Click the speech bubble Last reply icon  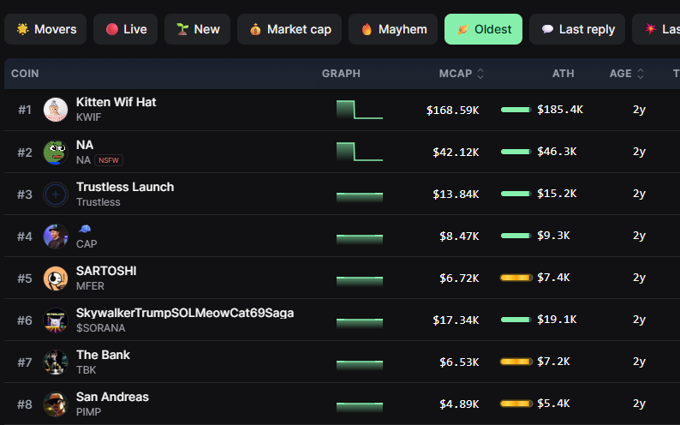(547, 29)
